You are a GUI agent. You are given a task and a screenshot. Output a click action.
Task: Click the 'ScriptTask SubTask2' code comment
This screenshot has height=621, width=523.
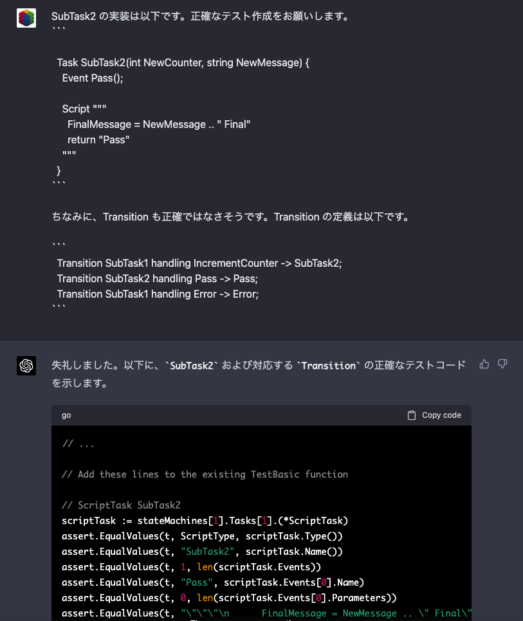121,505
